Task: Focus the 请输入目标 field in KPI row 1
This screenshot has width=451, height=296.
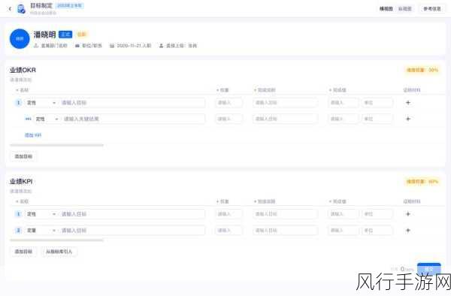Action: [x=132, y=214]
